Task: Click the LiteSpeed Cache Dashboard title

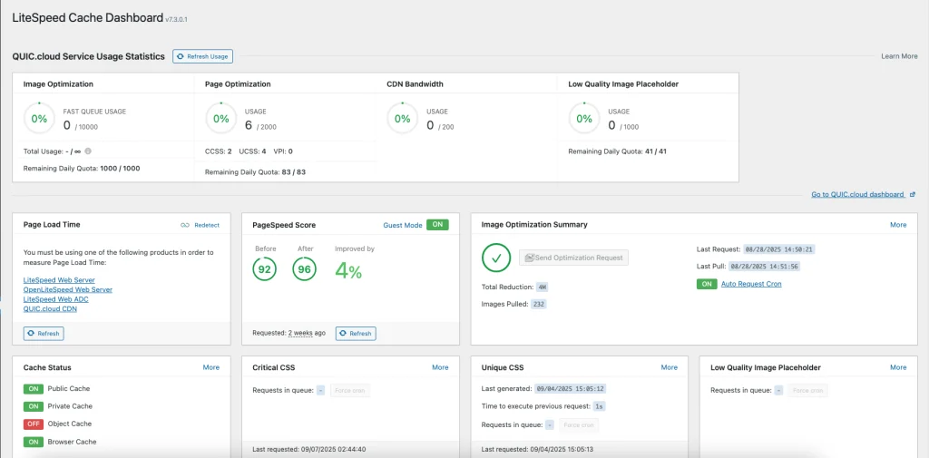Action: (x=88, y=17)
